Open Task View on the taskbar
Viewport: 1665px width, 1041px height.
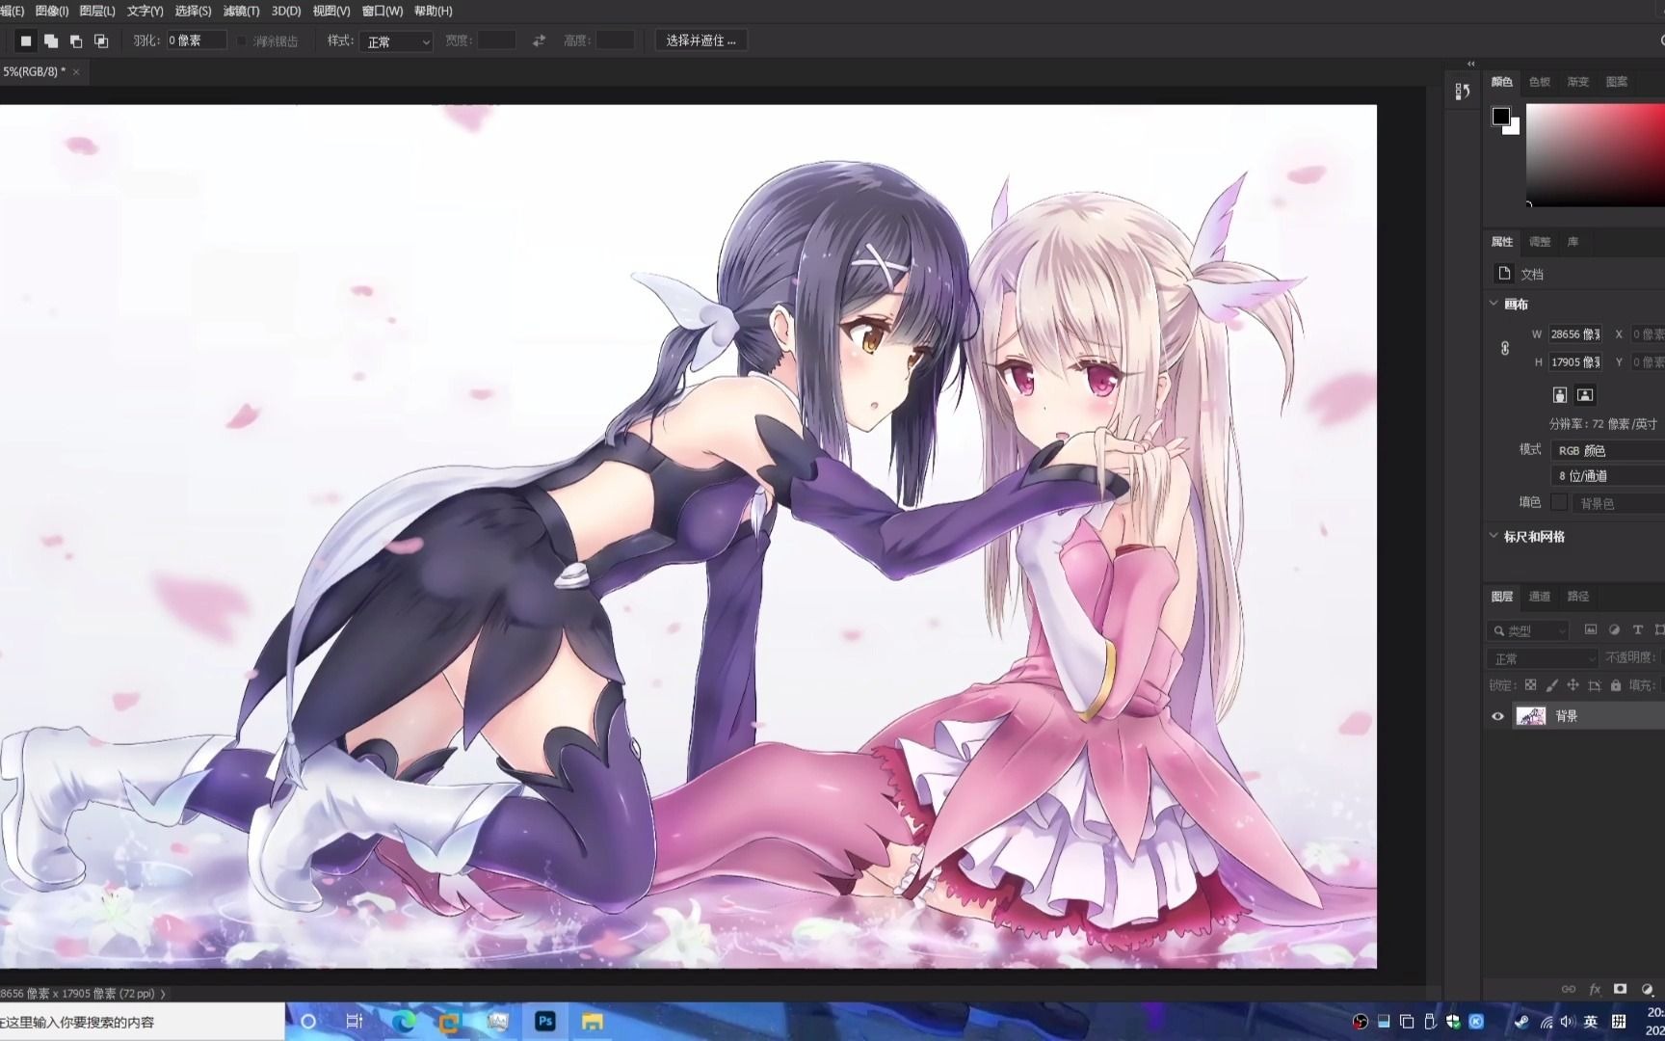click(355, 1022)
